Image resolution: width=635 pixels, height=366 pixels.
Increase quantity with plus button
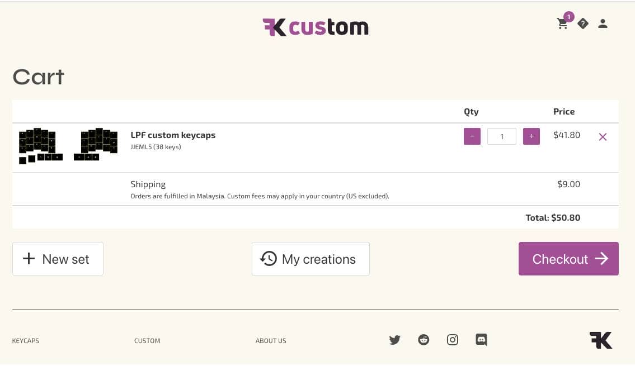531,136
